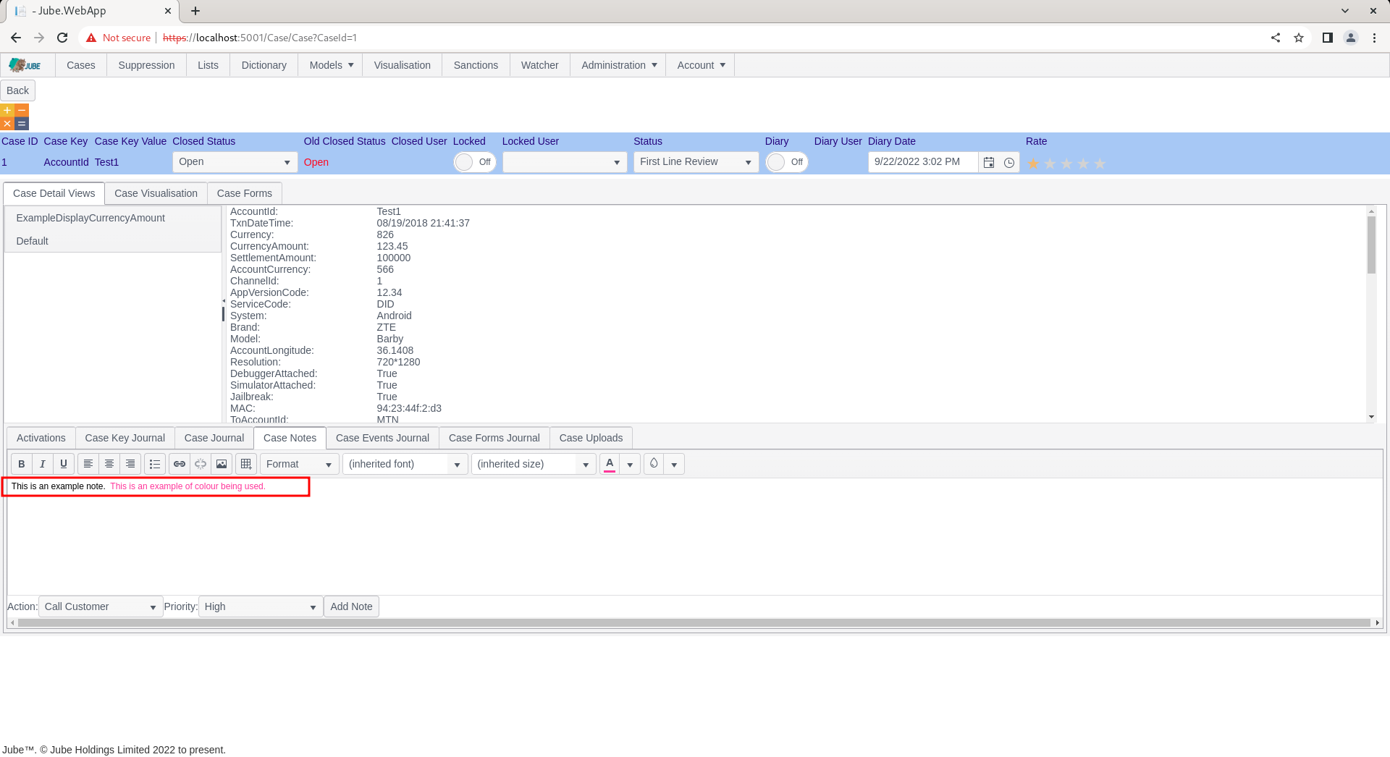The width and height of the screenshot is (1390, 757).
Task: Open the Closed Status dropdown
Action: pos(235,162)
